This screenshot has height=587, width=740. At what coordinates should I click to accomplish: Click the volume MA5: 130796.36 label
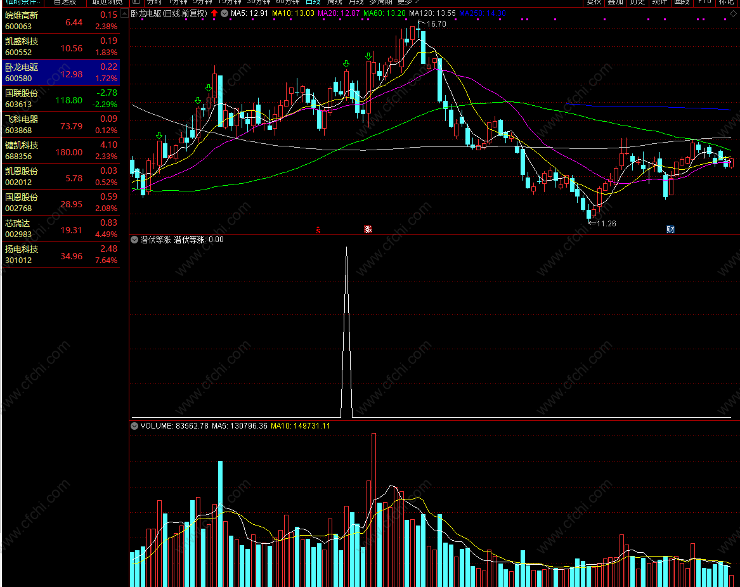pos(239,425)
